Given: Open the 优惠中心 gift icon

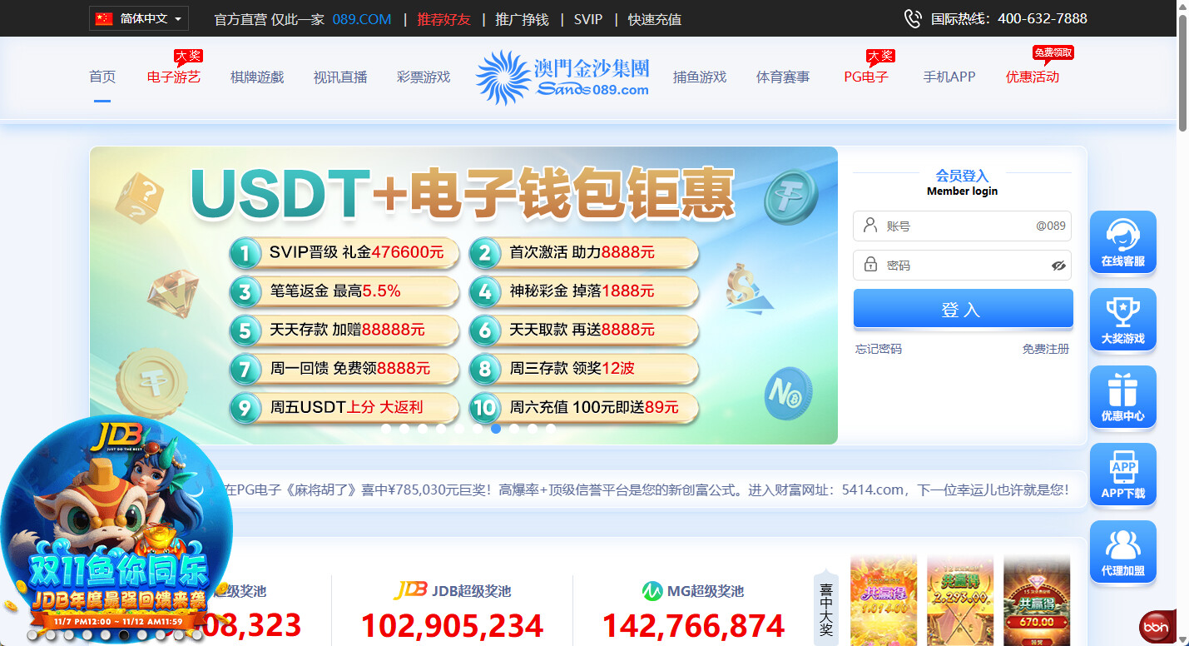Looking at the screenshot, I should pos(1122,396).
